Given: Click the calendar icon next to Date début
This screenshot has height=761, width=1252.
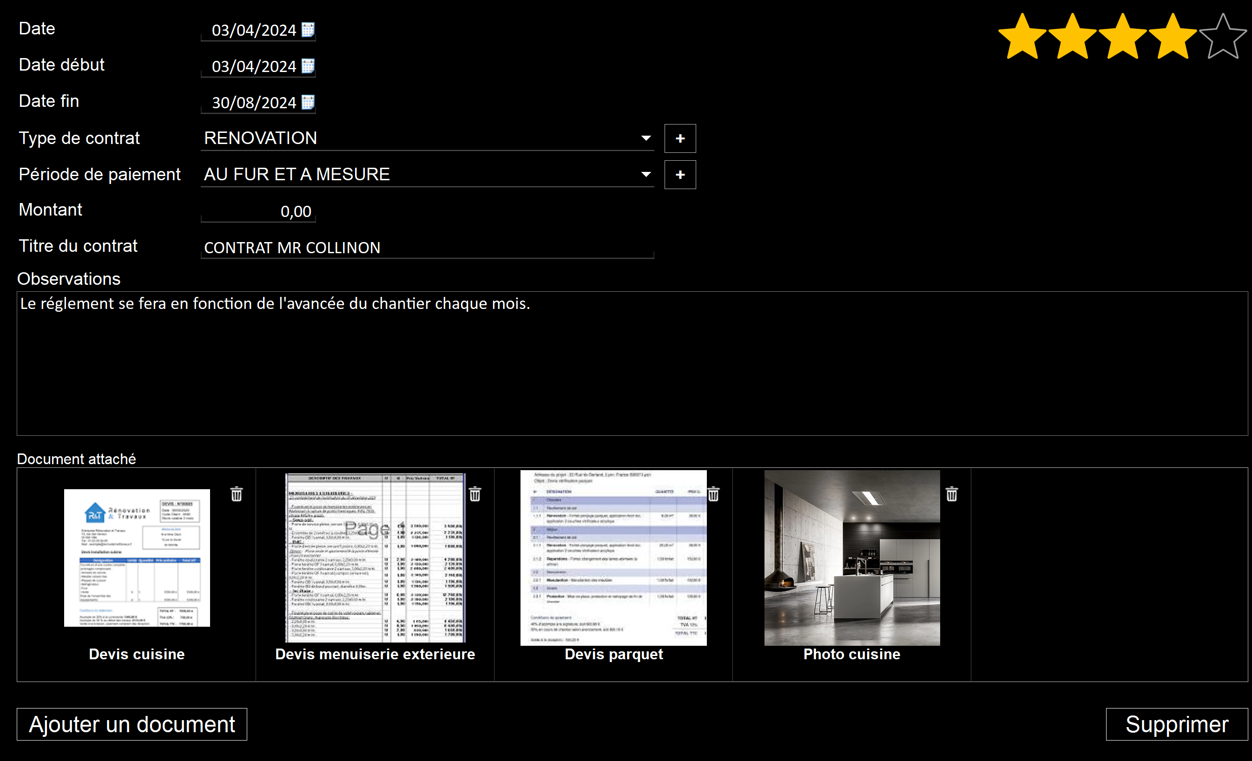Looking at the screenshot, I should 313,67.
